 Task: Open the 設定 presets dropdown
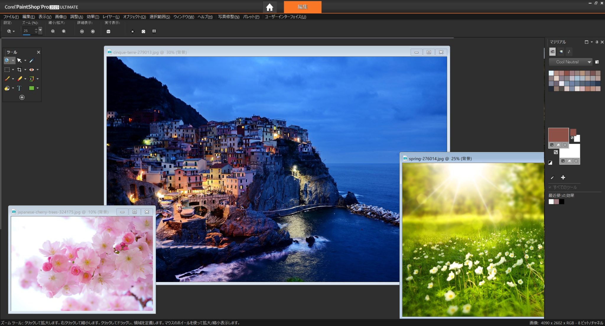point(11,31)
